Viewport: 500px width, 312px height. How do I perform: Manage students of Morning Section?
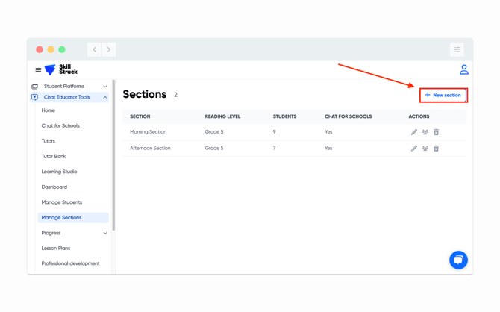pyautogui.click(x=425, y=132)
